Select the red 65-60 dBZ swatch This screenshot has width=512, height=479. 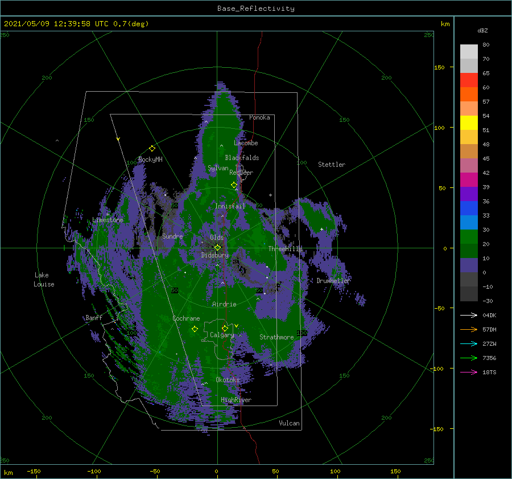point(469,80)
